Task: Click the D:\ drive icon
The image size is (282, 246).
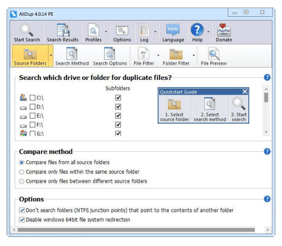Action: click(23, 108)
